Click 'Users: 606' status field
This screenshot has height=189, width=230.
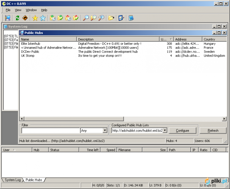click(x=208, y=141)
